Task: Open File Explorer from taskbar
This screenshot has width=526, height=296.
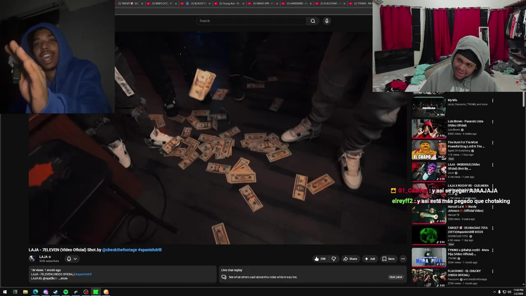Action: [x=25, y=292]
